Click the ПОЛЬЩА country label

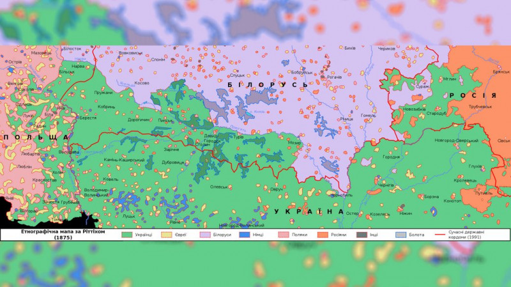coord(34,137)
